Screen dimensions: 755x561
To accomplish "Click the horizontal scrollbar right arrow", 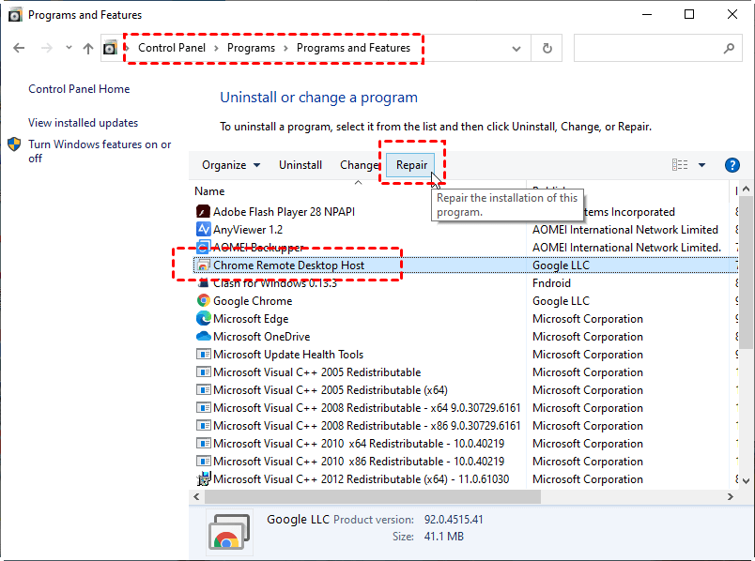I will tap(731, 496).
